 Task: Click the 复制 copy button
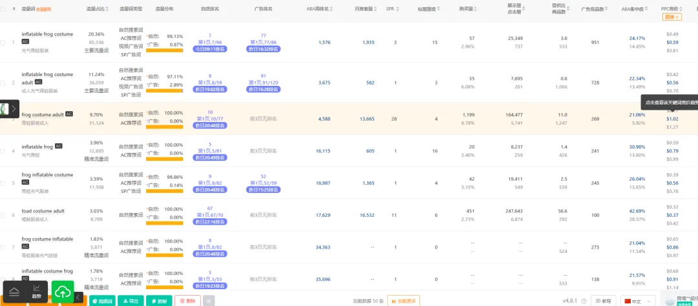point(158,301)
